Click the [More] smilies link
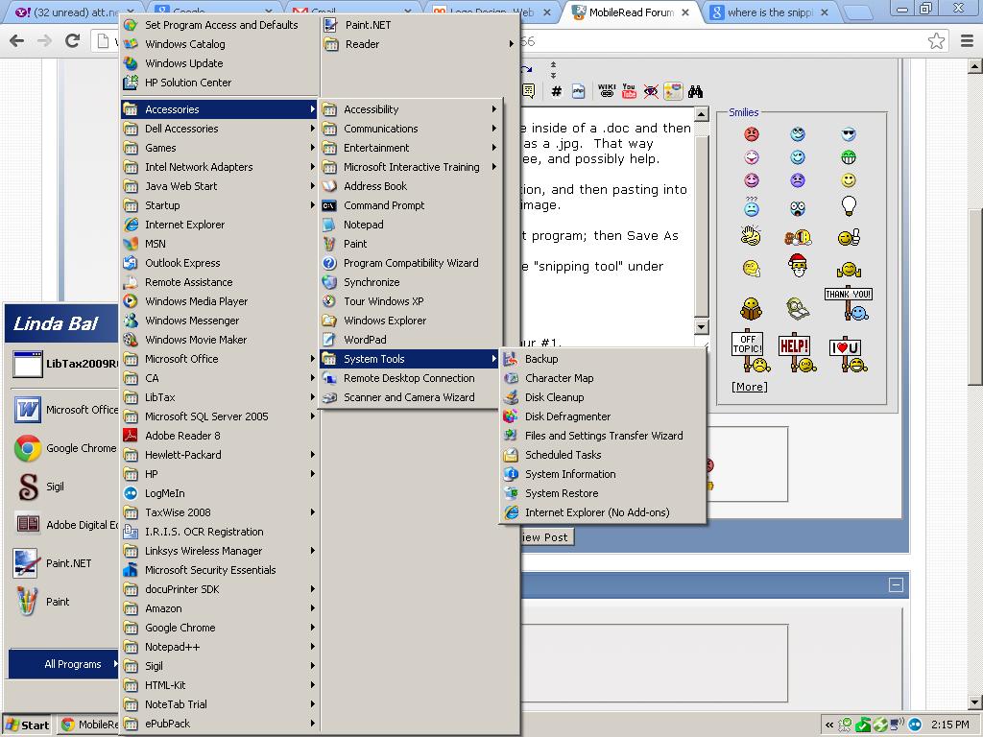 tap(749, 387)
